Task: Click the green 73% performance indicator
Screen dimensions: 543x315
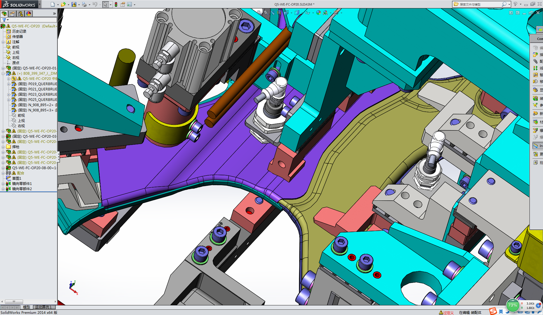Action: 513,305
